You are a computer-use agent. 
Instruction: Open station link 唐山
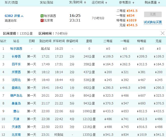[16, 111]
